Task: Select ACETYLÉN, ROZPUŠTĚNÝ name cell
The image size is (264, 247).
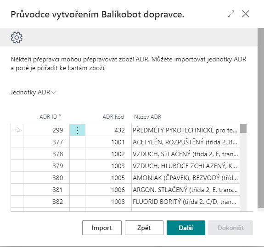Action: tap(185, 142)
